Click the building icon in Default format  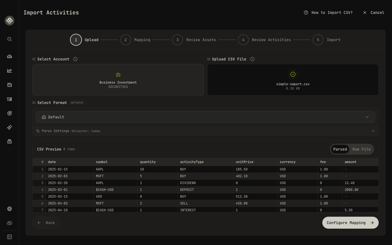[44, 117]
